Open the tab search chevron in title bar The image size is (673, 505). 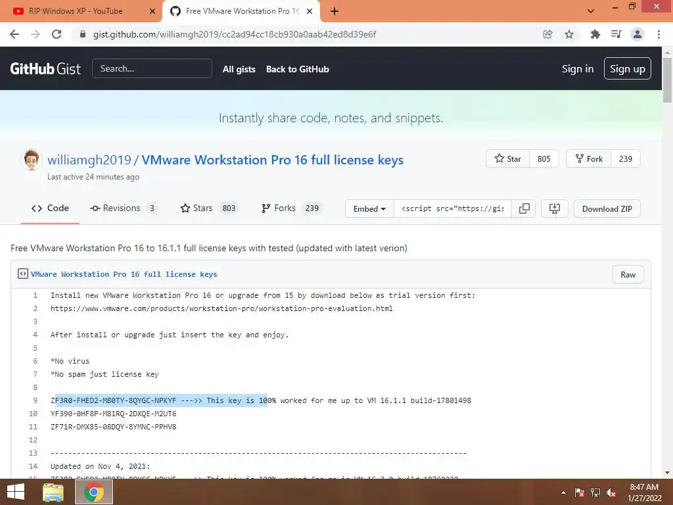coord(591,12)
